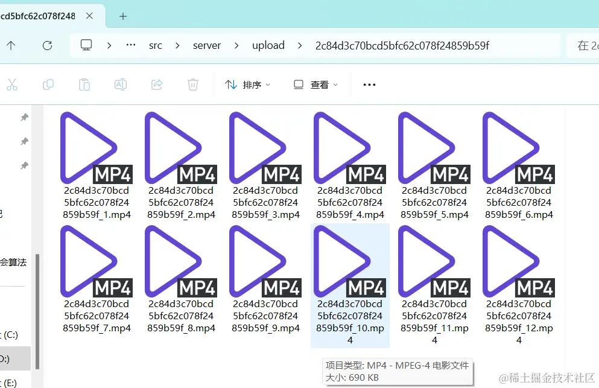Expand the chevron after src
This screenshot has height=388, width=599.
click(x=177, y=46)
